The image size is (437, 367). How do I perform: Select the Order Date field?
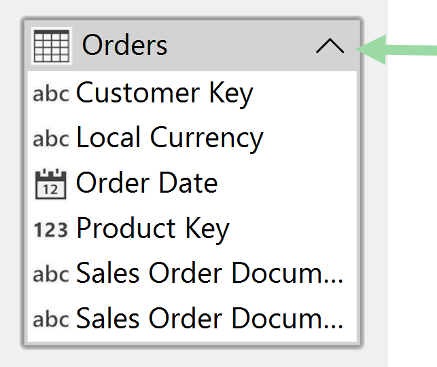[x=147, y=183]
